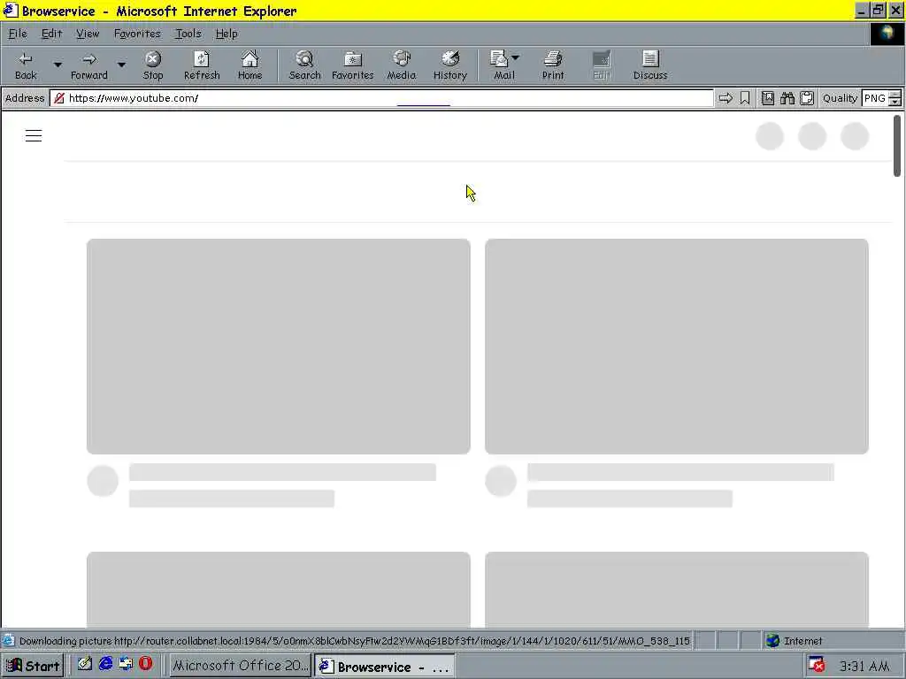The width and height of the screenshot is (906, 679).
Task: Click the tray icon with red X
Action: click(x=816, y=665)
